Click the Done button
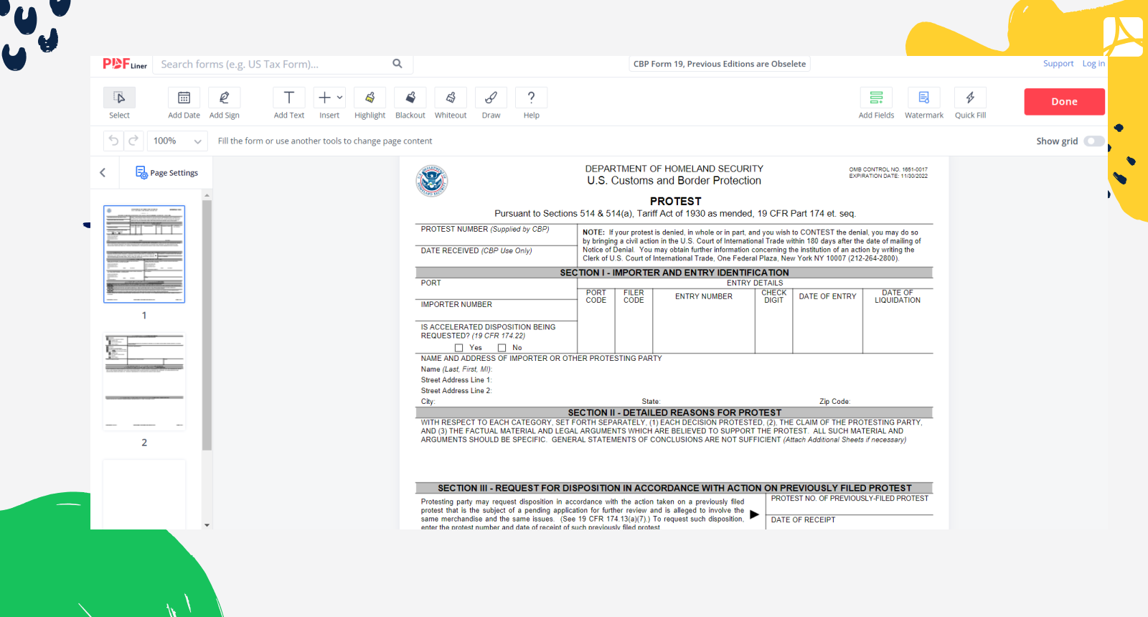Viewport: 1148px width, 617px height. click(1064, 101)
